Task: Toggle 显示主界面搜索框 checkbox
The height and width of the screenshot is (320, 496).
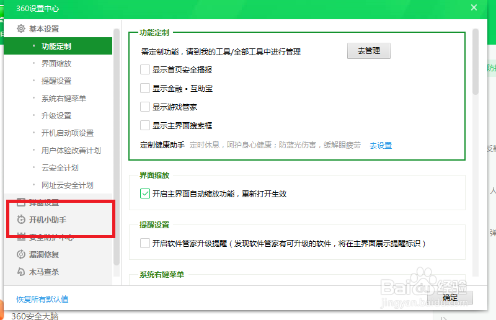Action: (x=145, y=125)
